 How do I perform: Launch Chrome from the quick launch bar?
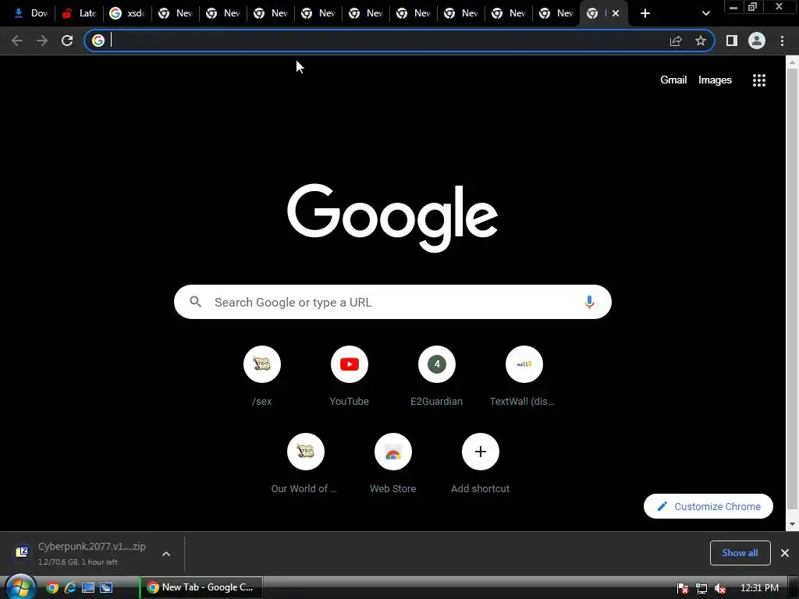coord(52,588)
